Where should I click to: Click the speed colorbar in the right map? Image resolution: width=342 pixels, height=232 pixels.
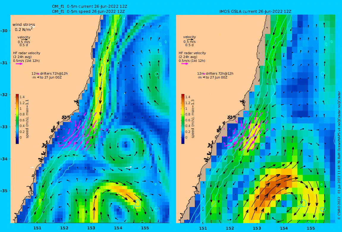pos(183,119)
